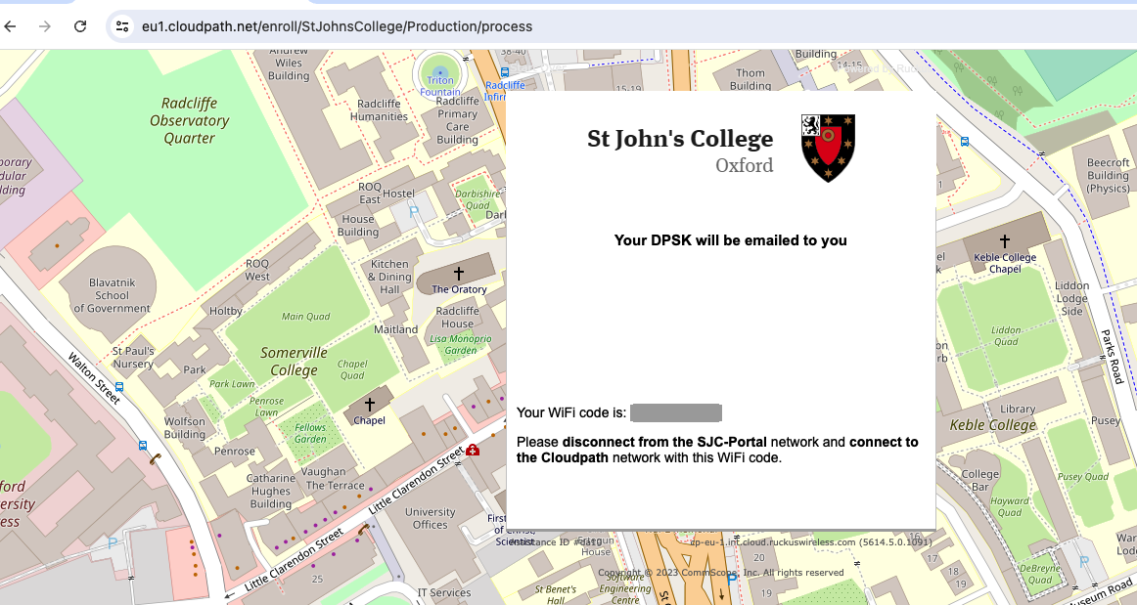This screenshot has width=1137, height=605.
Task: Click the 'Radcliffe Humanities' label
Action: pyautogui.click(x=380, y=110)
